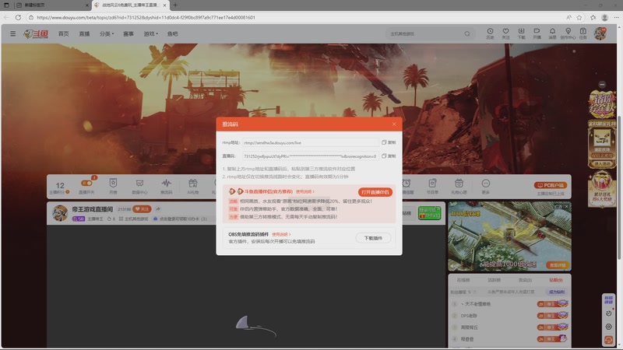Open the AI礼物 icon
Viewport: 623px width, 350px height.
click(x=192, y=186)
